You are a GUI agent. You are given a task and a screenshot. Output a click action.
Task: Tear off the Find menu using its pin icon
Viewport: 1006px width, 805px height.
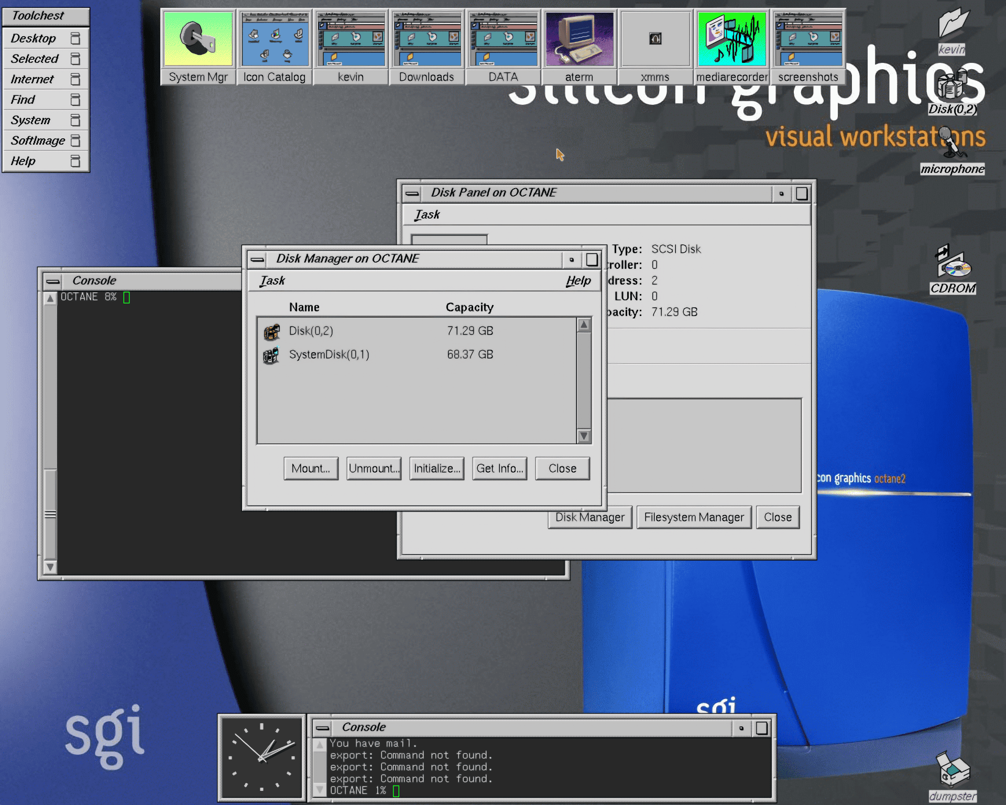[75, 100]
